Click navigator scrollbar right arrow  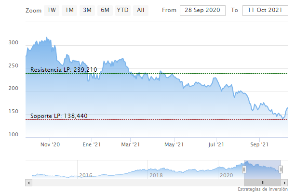[284, 183]
